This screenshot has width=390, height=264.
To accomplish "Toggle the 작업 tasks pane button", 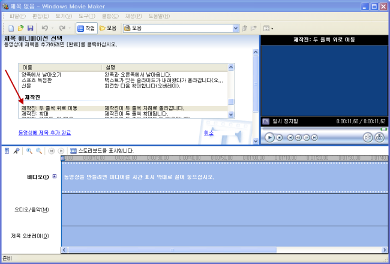I will (86, 28).
